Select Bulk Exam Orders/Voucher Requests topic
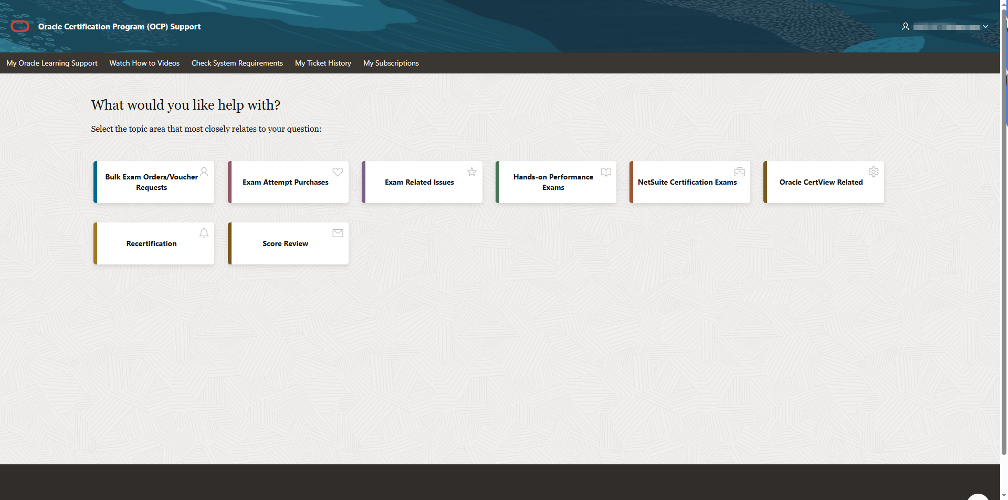This screenshot has height=500, width=1008. tap(154, 182)
